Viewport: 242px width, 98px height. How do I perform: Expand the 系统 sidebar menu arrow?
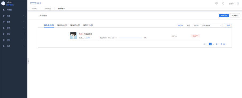tap(24, 46)
